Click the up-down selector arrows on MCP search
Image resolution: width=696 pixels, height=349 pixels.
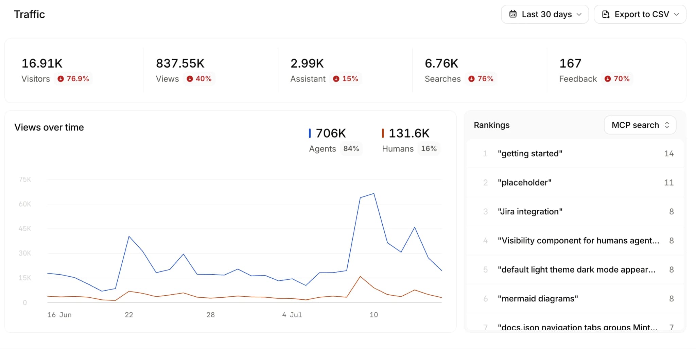(667, 125)
